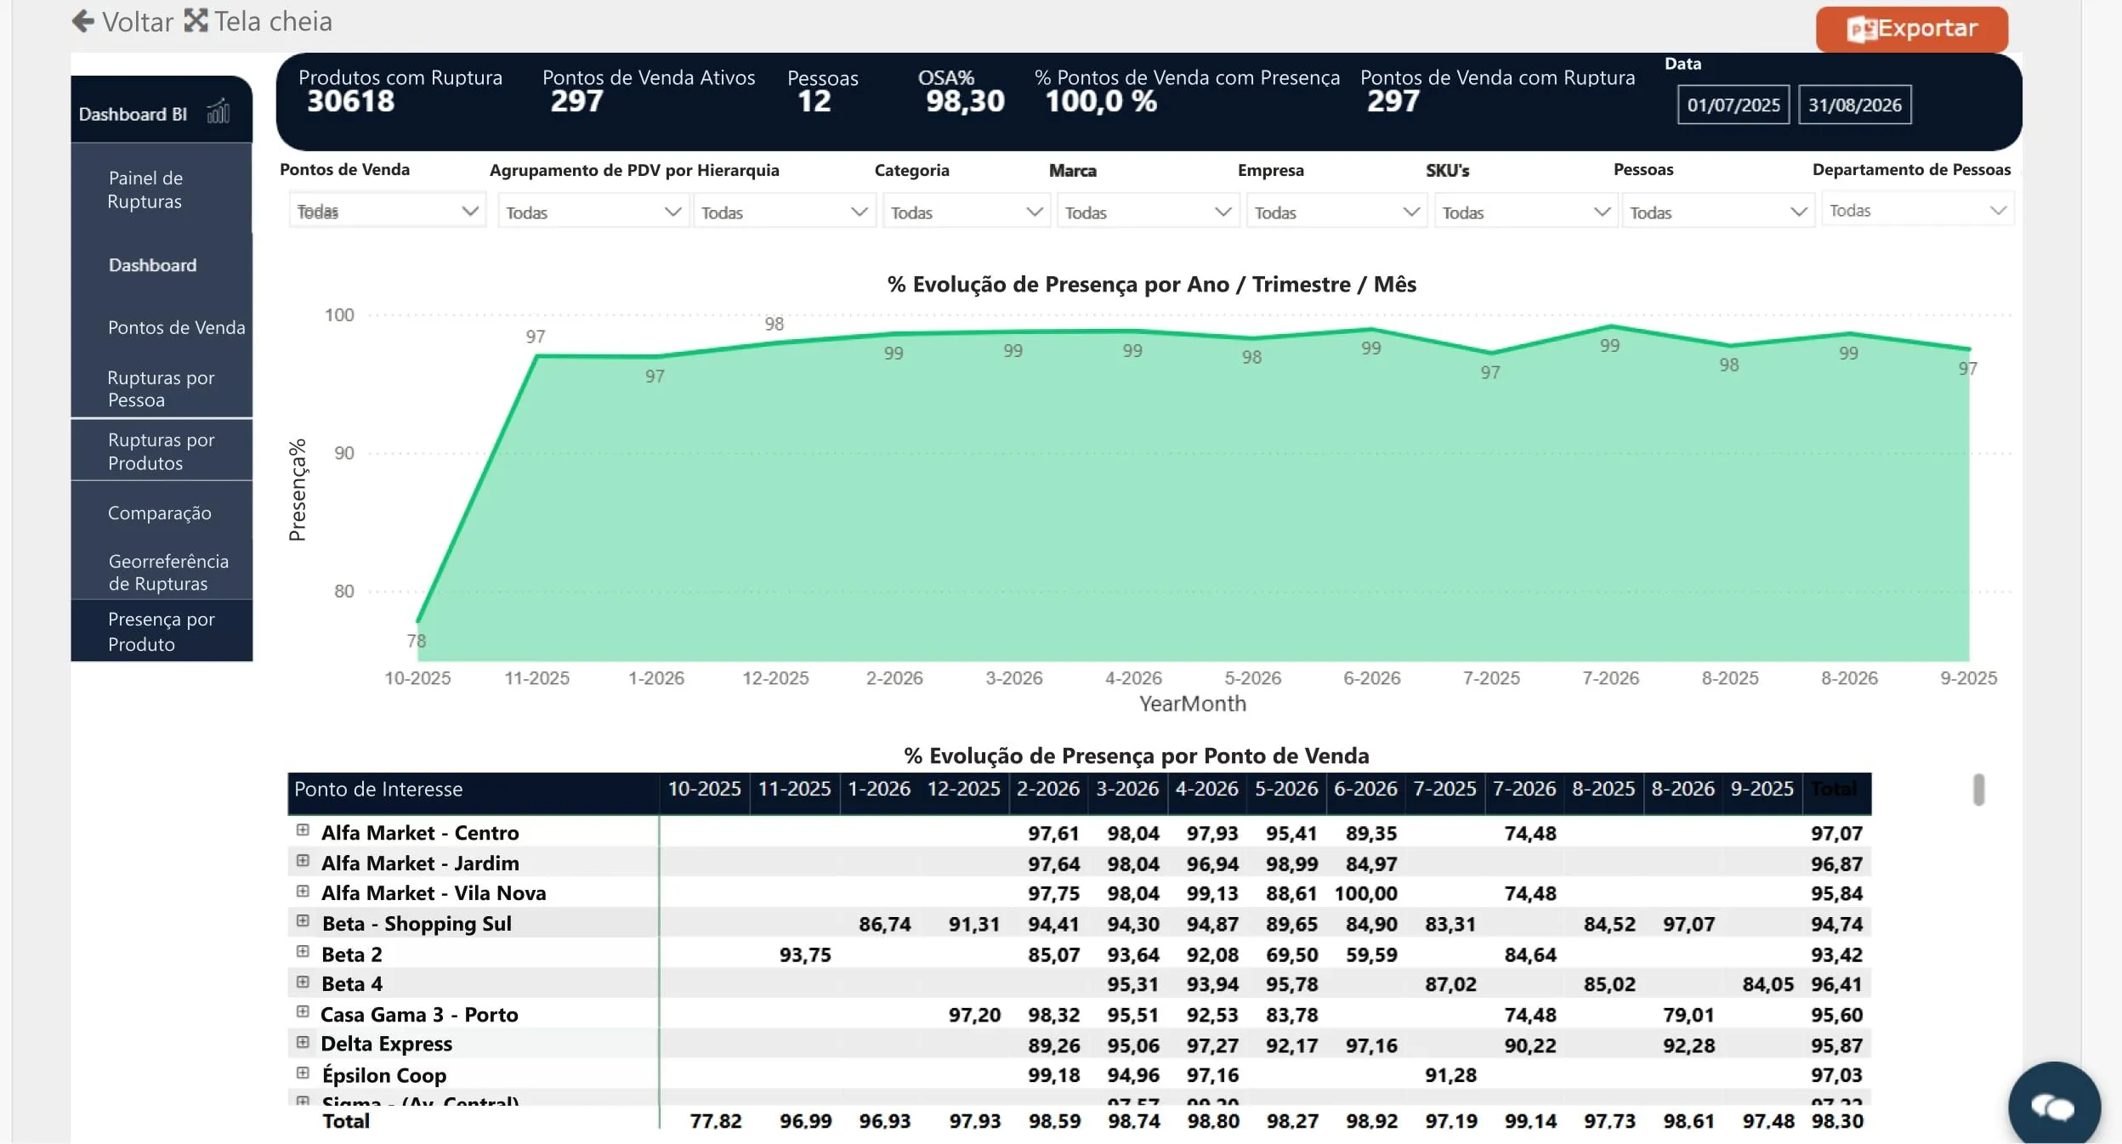
Task: Expand the Beta - Shopping Sul row
Action: 303,921
